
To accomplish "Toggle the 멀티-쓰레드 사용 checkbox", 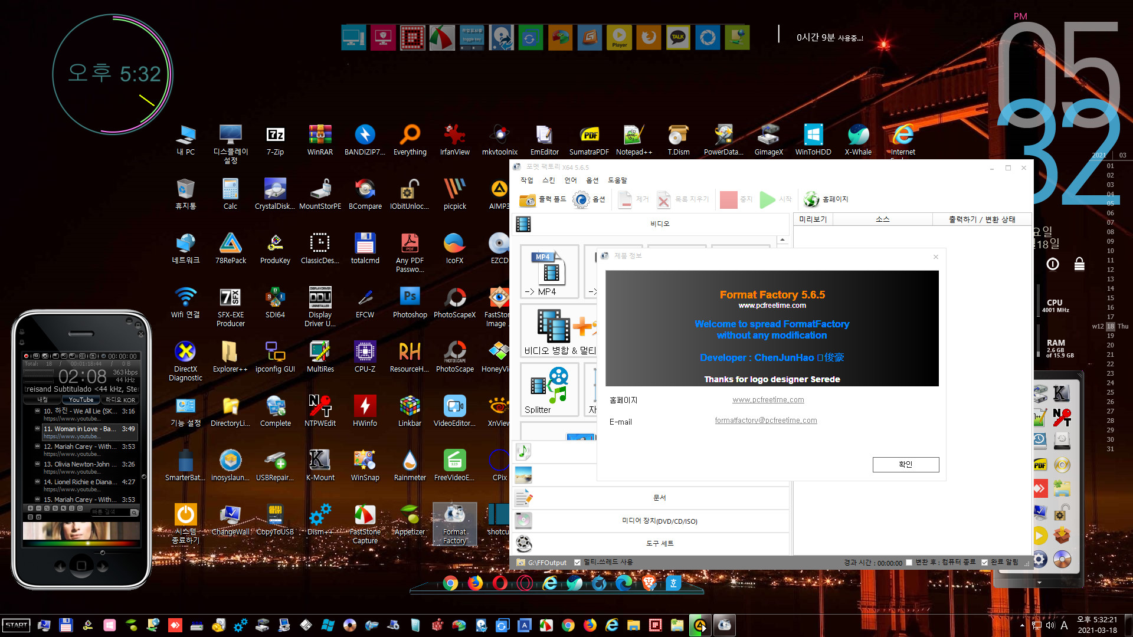I will coord(577,562).
